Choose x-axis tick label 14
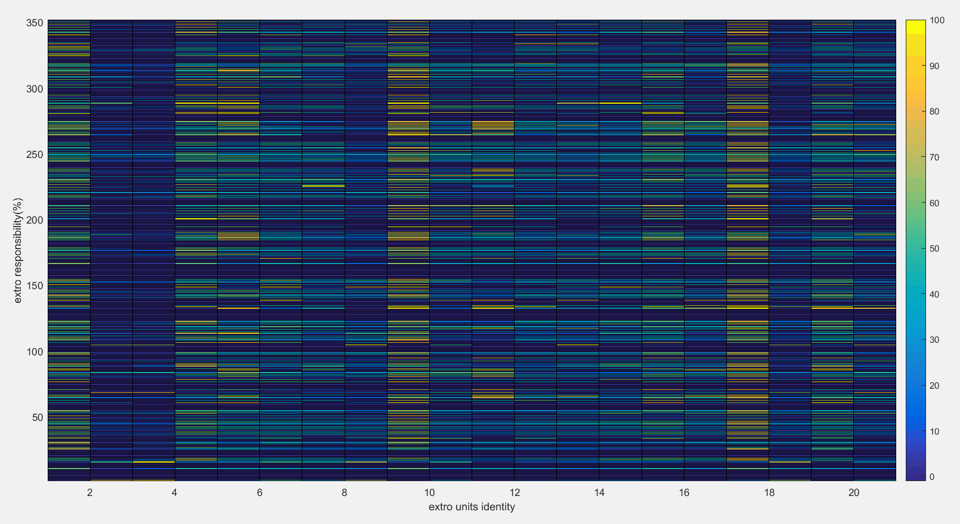The image size is (960, 524). click(x=599, y=492)
